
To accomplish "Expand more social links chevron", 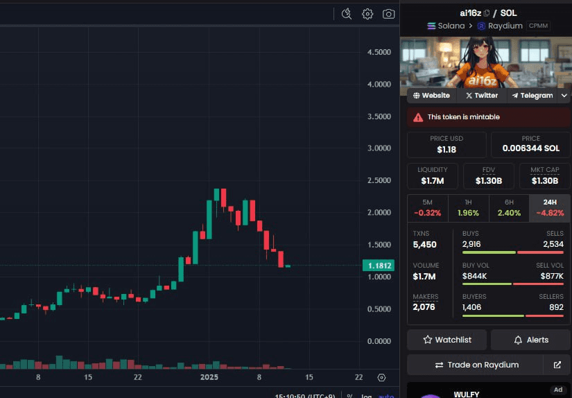I will (x=564, y=96).
